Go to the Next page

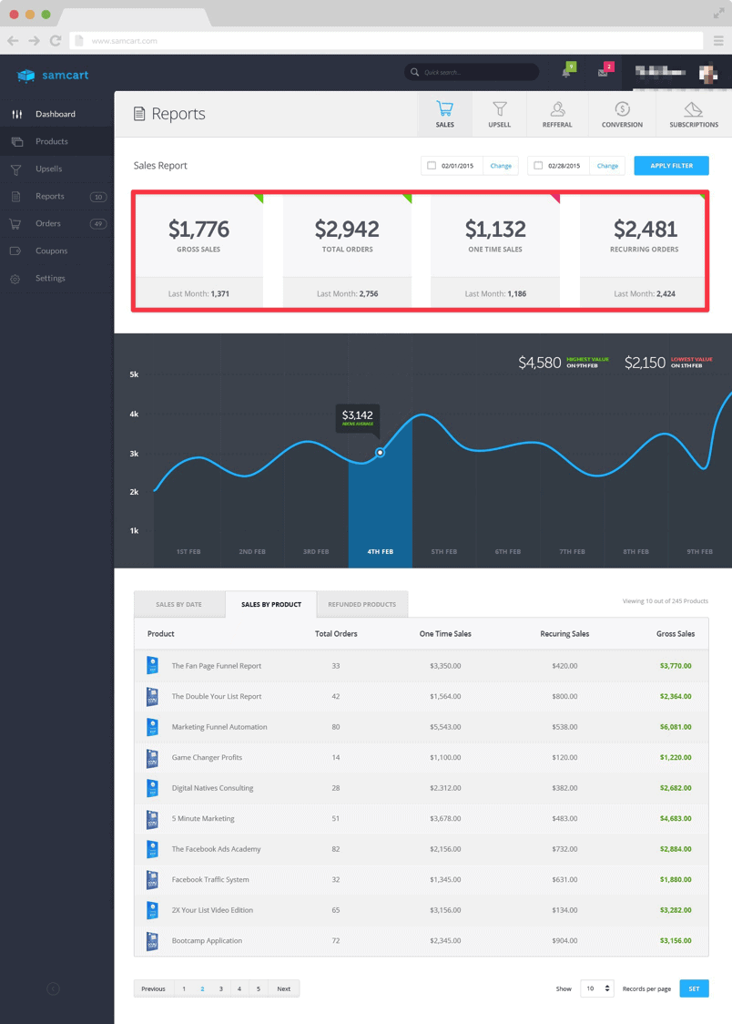284,988
